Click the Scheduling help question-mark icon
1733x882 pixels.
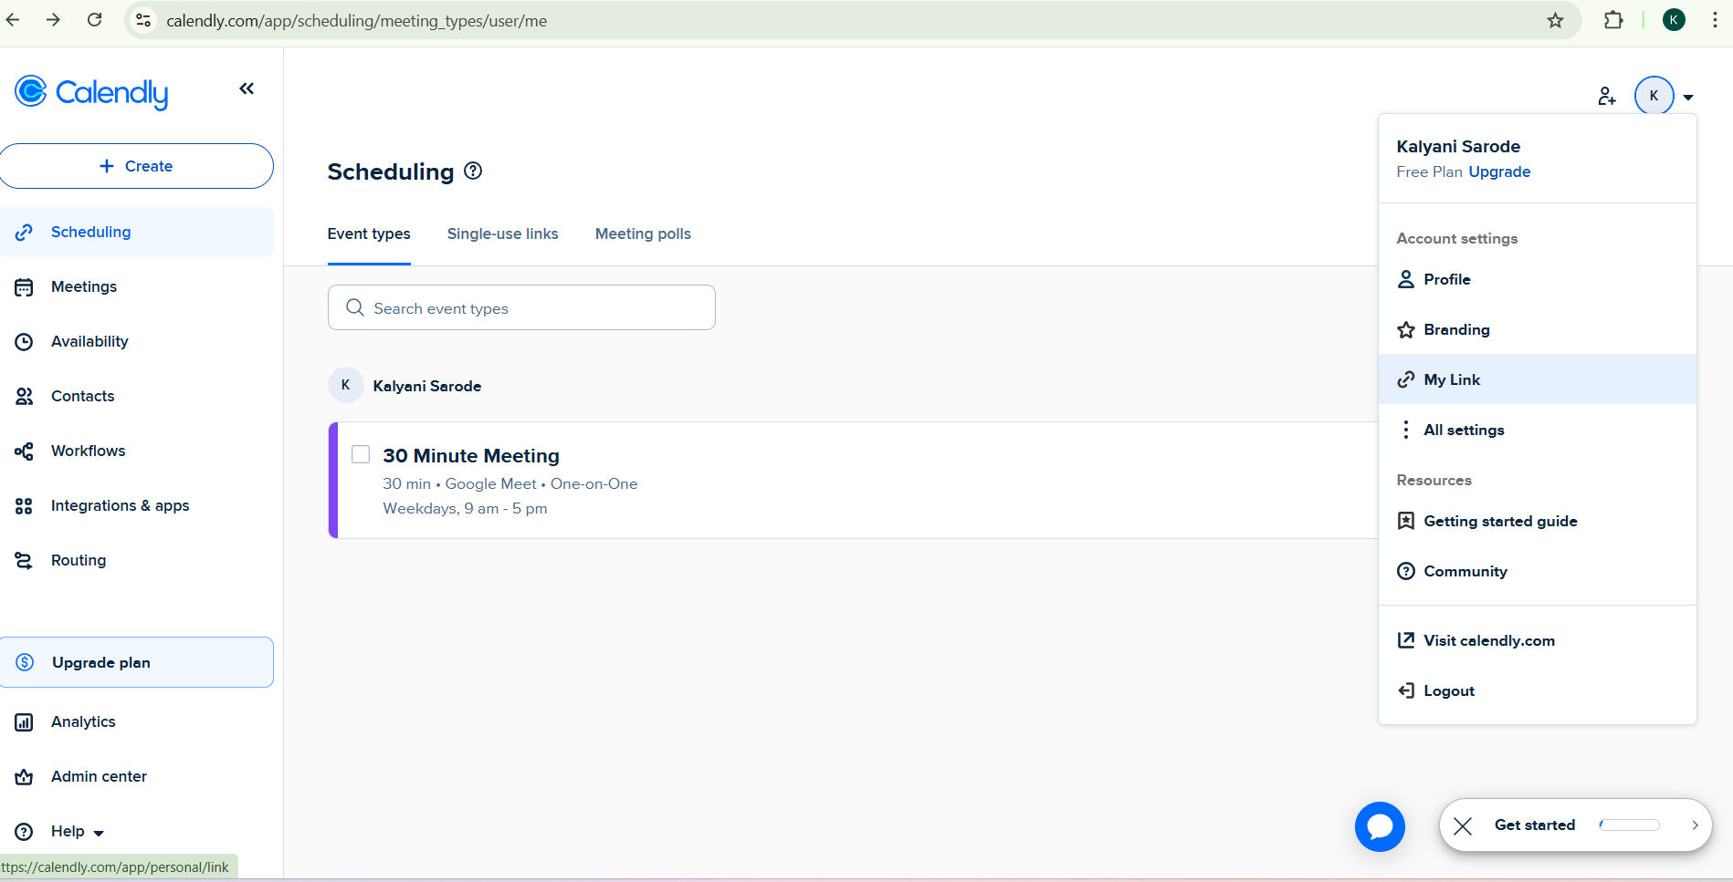[x=473, y=171]
